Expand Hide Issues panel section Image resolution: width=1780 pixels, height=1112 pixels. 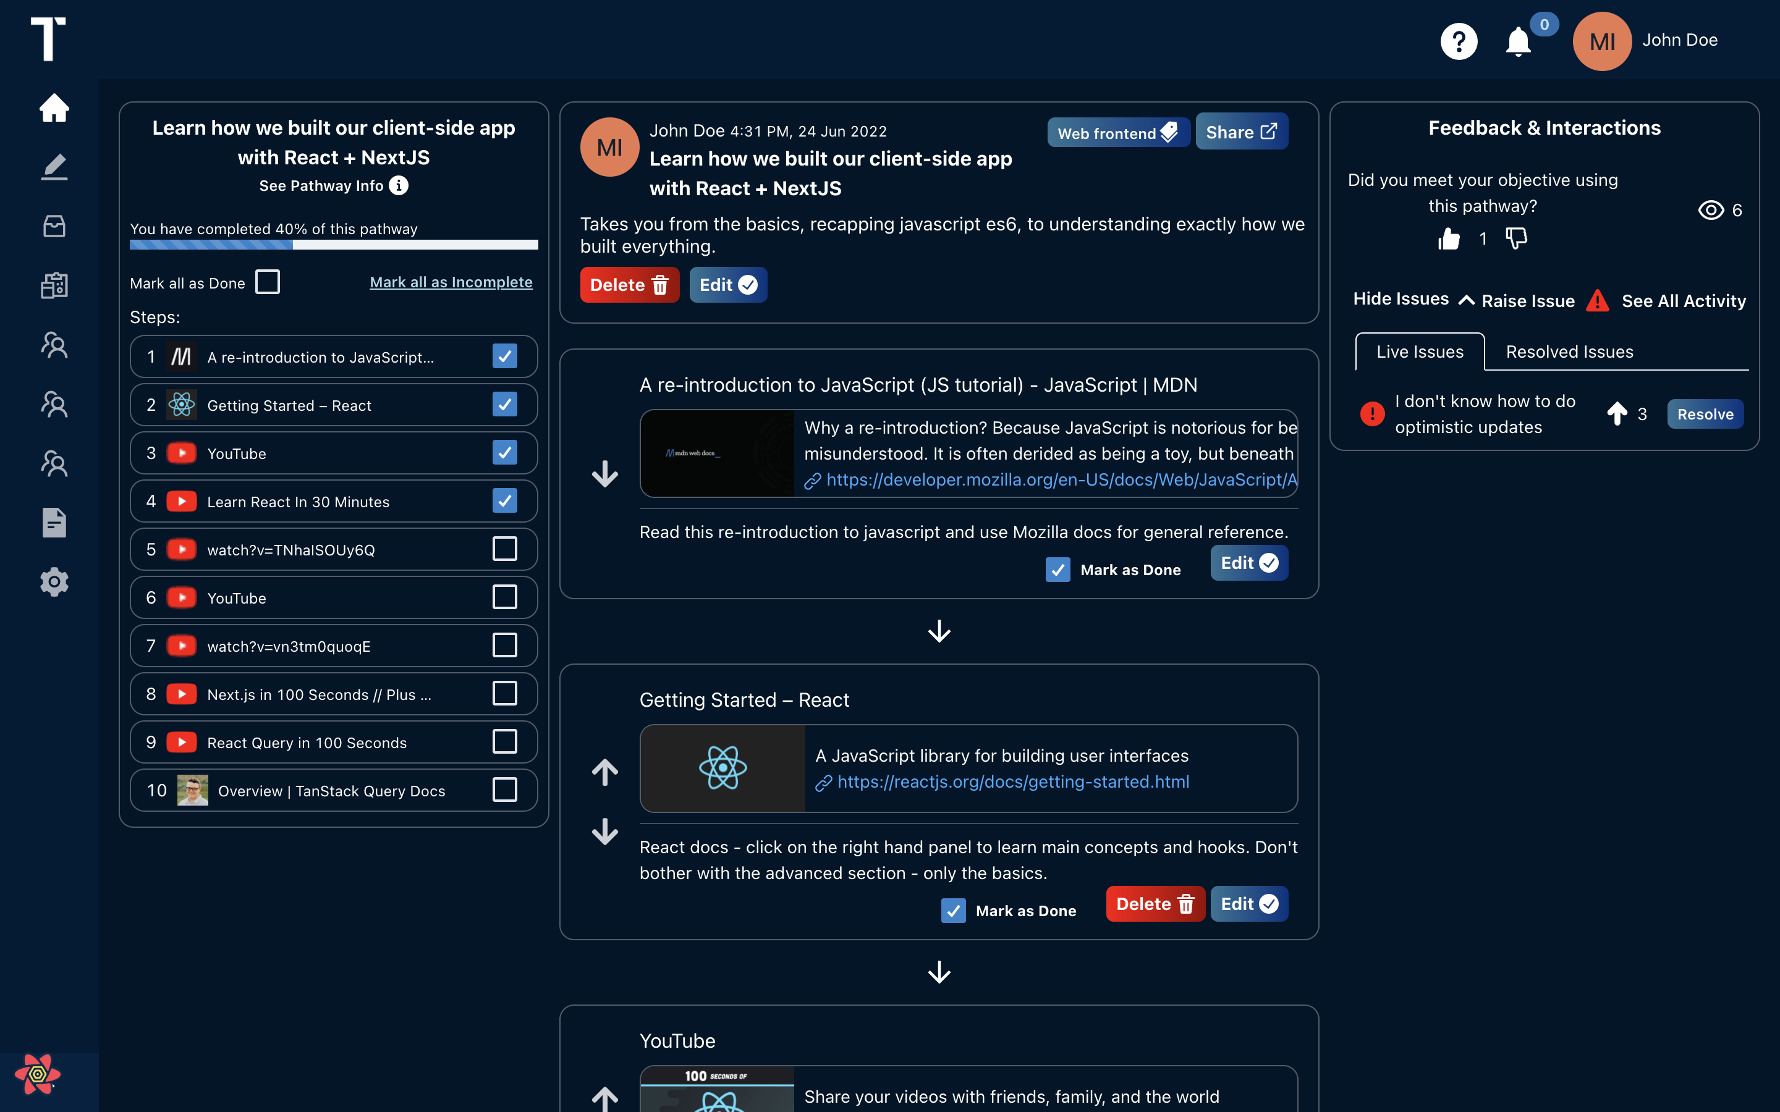(1412, 298)
